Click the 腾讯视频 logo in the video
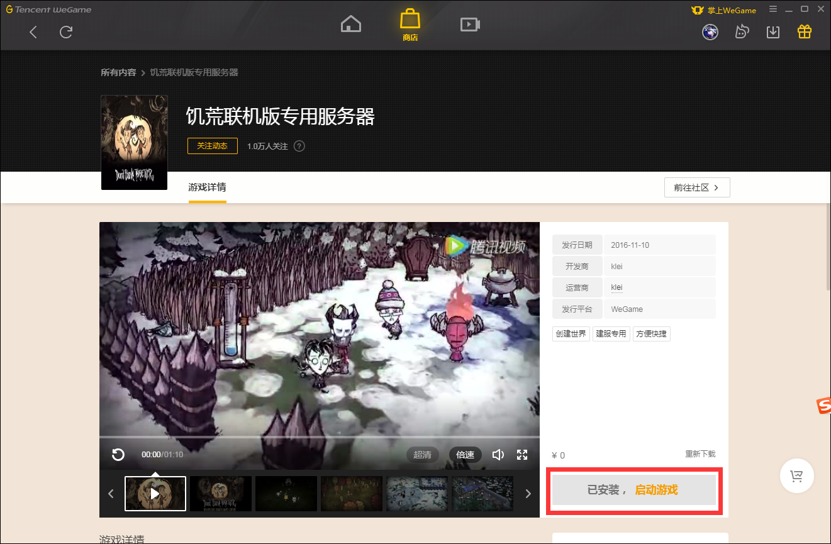The image size is (831, 544). pos(484,247)
